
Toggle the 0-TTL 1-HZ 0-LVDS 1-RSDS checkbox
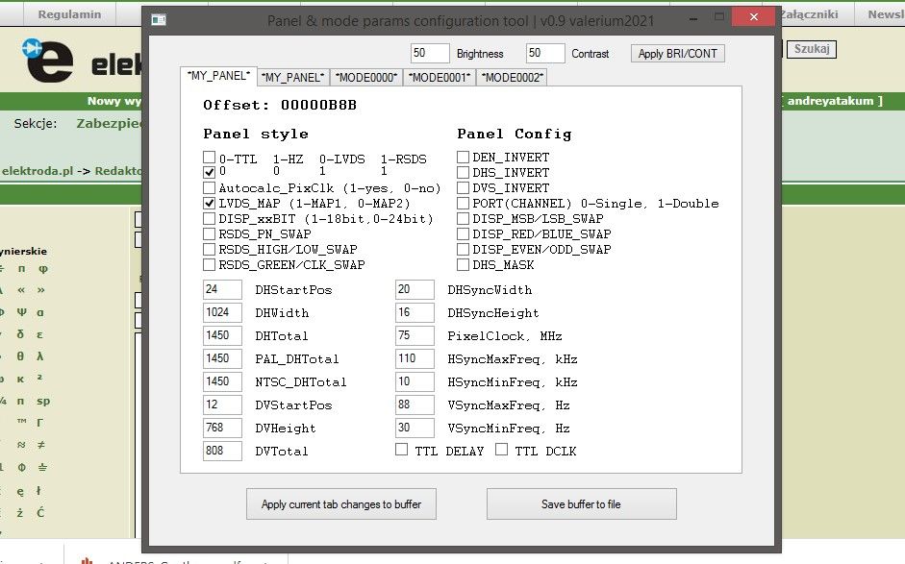tap(209, 157)
